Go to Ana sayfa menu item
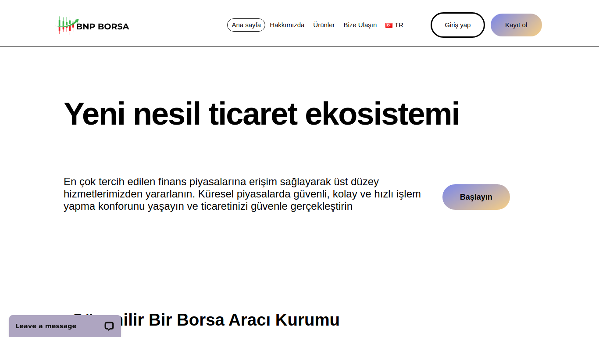599x337 pixels. [246, 25]
